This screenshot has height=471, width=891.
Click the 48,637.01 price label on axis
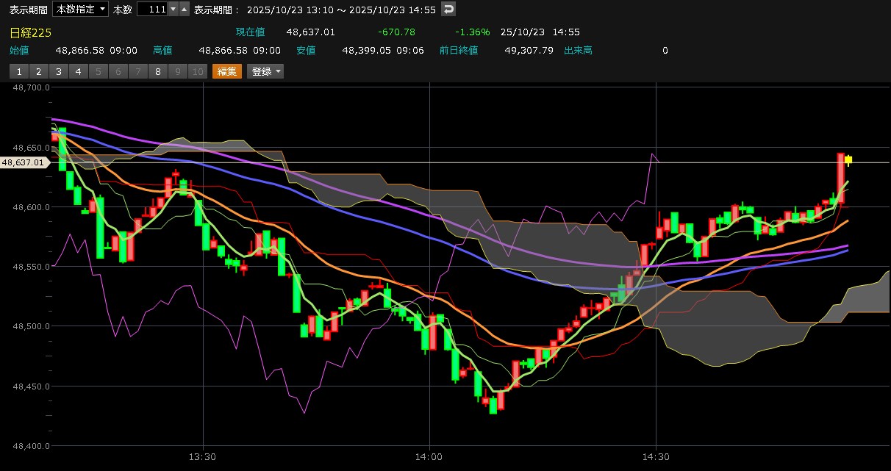point(24,162)
